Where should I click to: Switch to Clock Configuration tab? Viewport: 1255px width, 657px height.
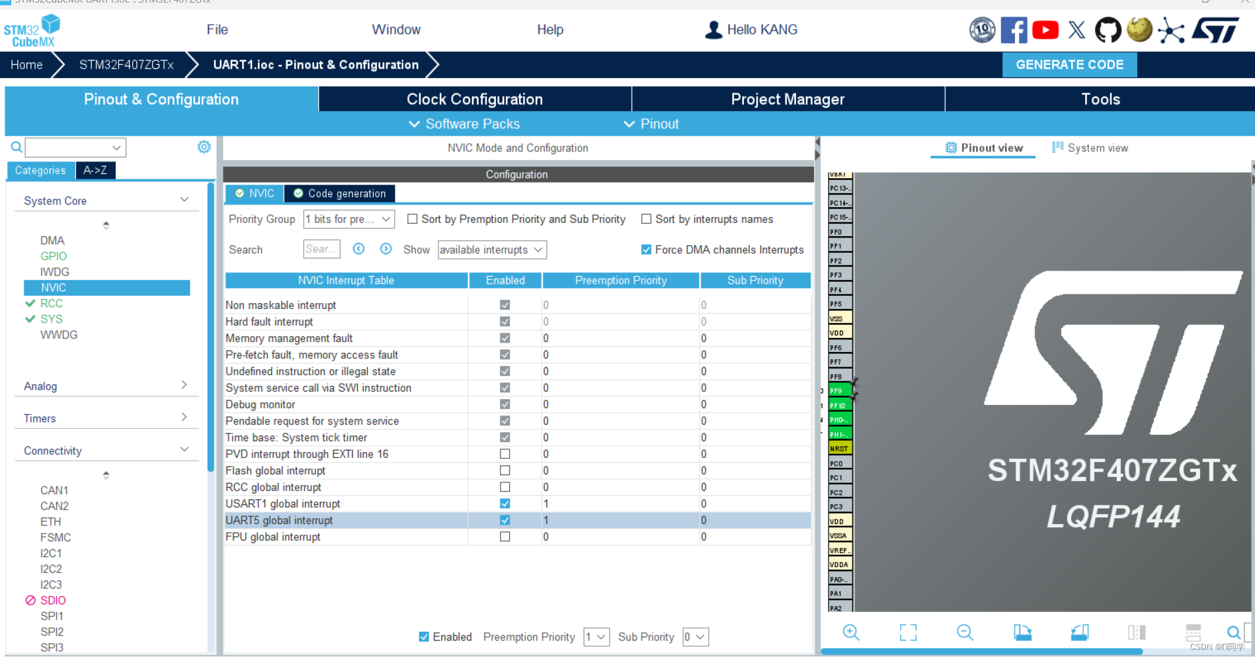475,99
